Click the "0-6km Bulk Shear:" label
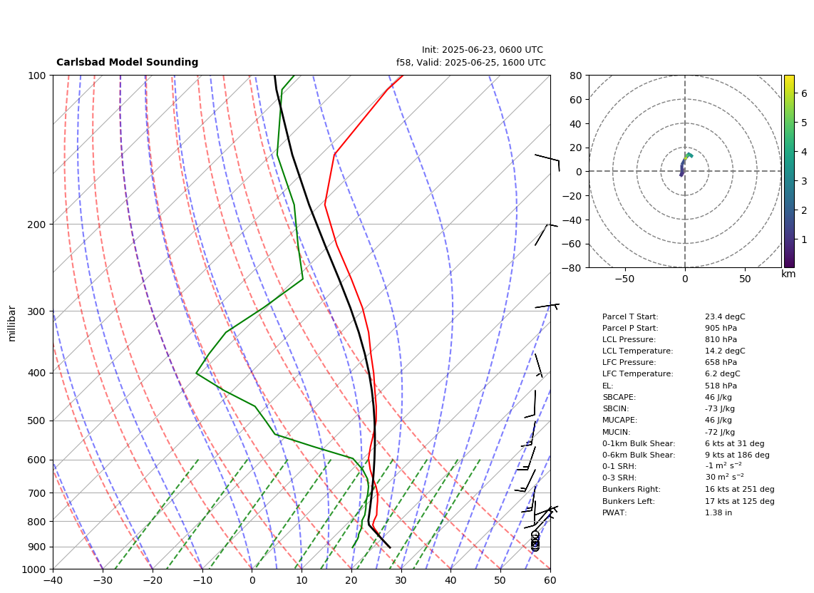The image size is (814, 593). tap(639, 455)
